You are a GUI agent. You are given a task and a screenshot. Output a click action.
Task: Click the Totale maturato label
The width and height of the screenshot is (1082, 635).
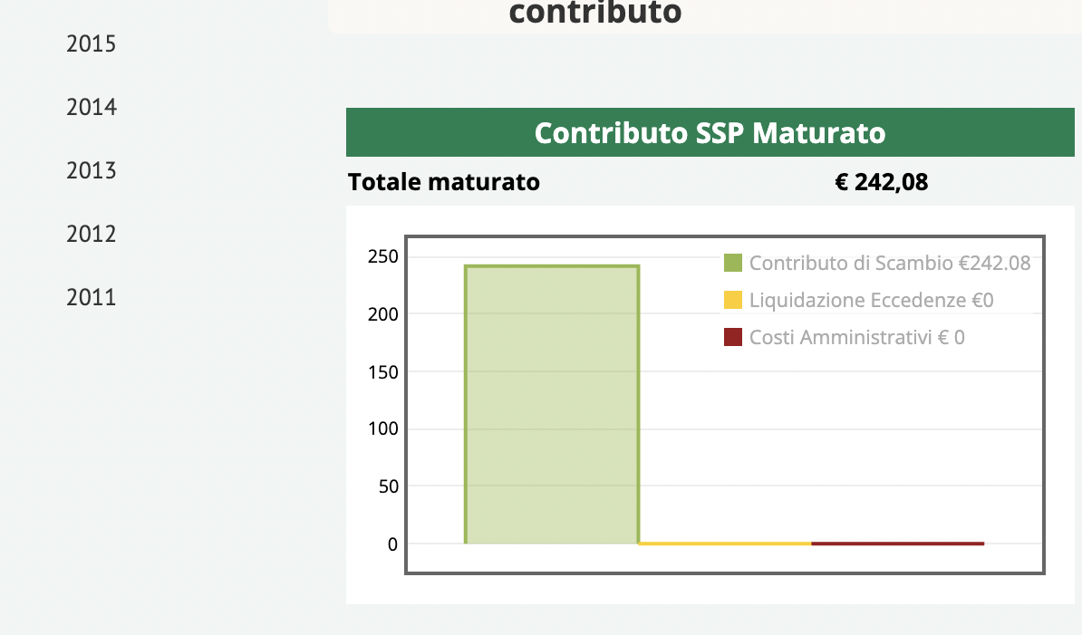pos(444,182)
